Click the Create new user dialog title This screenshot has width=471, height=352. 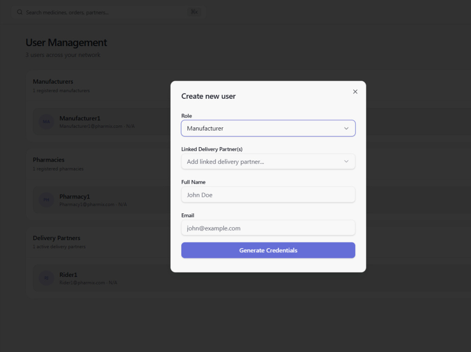[209, 96]
